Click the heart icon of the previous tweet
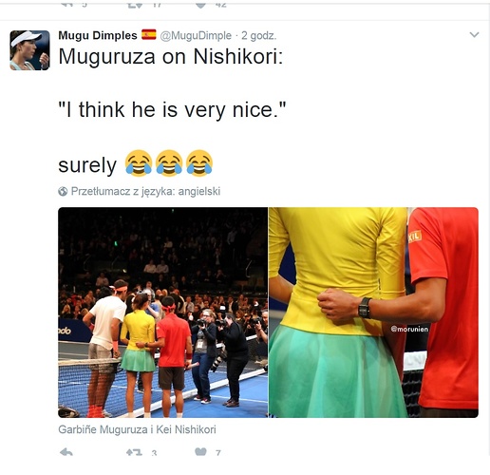The width and height of the screenshot is (490, 475). 201,5
